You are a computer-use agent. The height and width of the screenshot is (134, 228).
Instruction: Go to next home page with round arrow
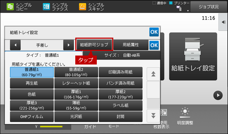[218, 95]
